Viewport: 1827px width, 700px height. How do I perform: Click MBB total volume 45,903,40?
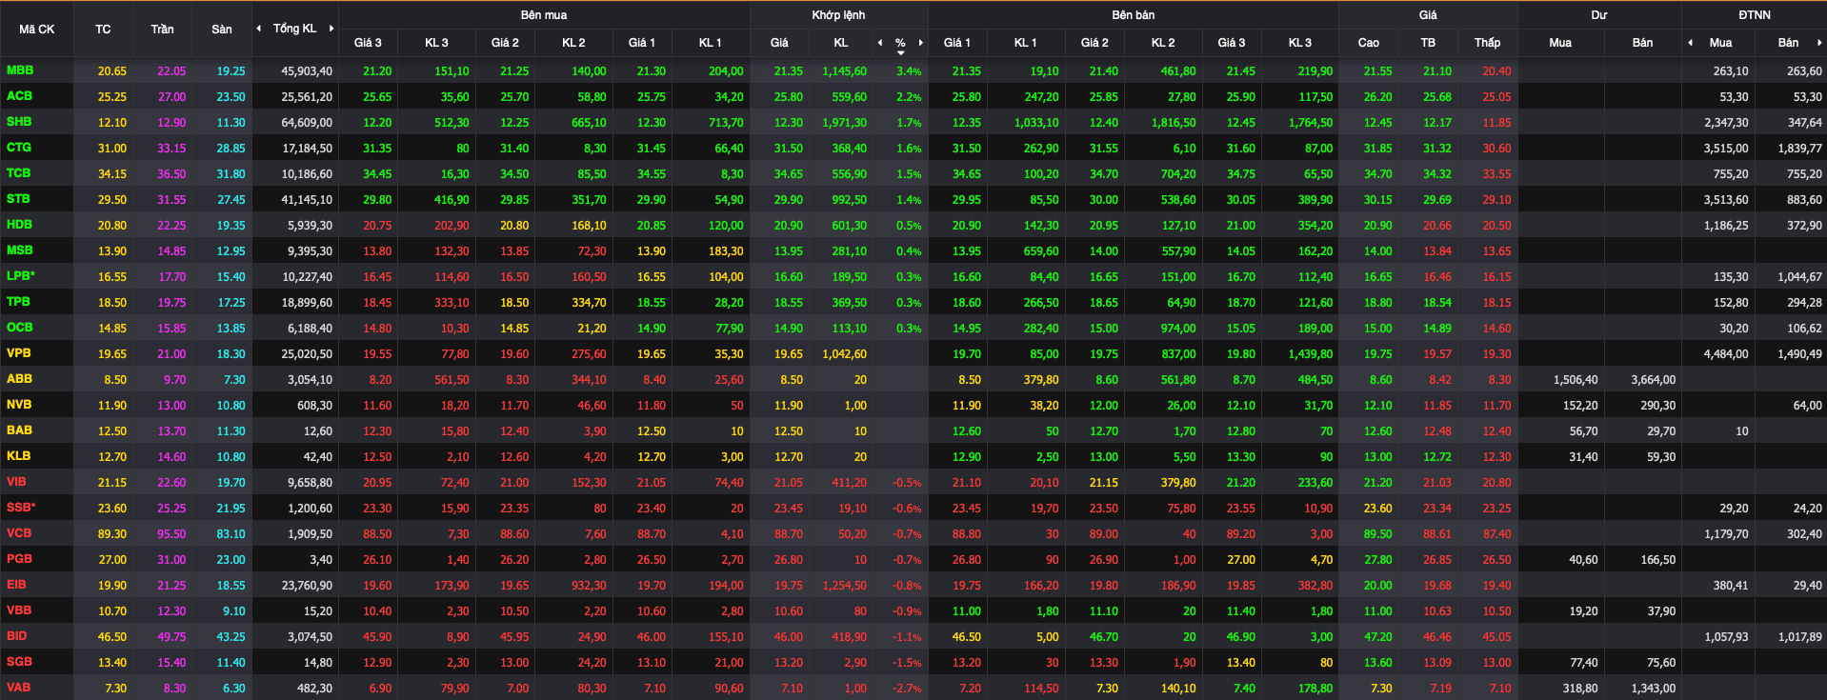[307, 71]
